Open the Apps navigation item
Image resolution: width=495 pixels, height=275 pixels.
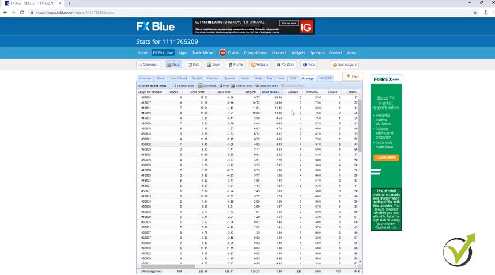coord(183,52)
